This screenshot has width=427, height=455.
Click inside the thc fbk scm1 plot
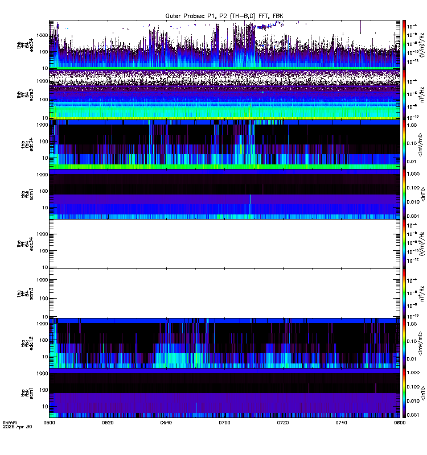(224, 393)
